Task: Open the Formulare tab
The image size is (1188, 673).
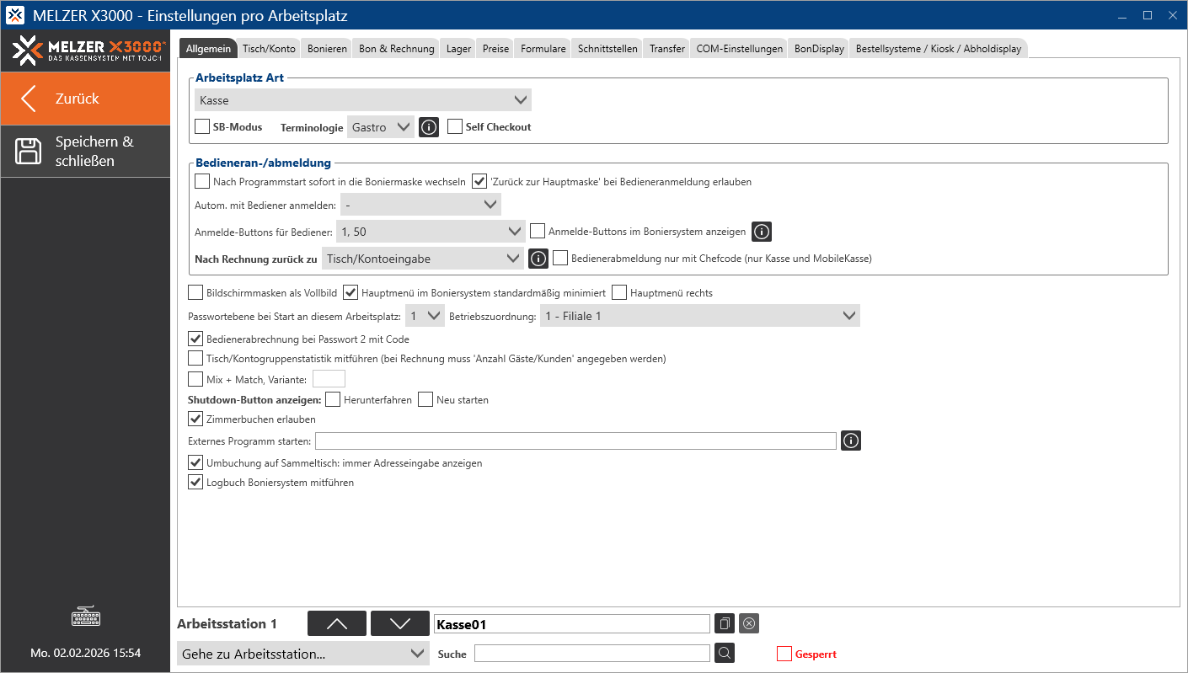Action: (x=543, y=49)
